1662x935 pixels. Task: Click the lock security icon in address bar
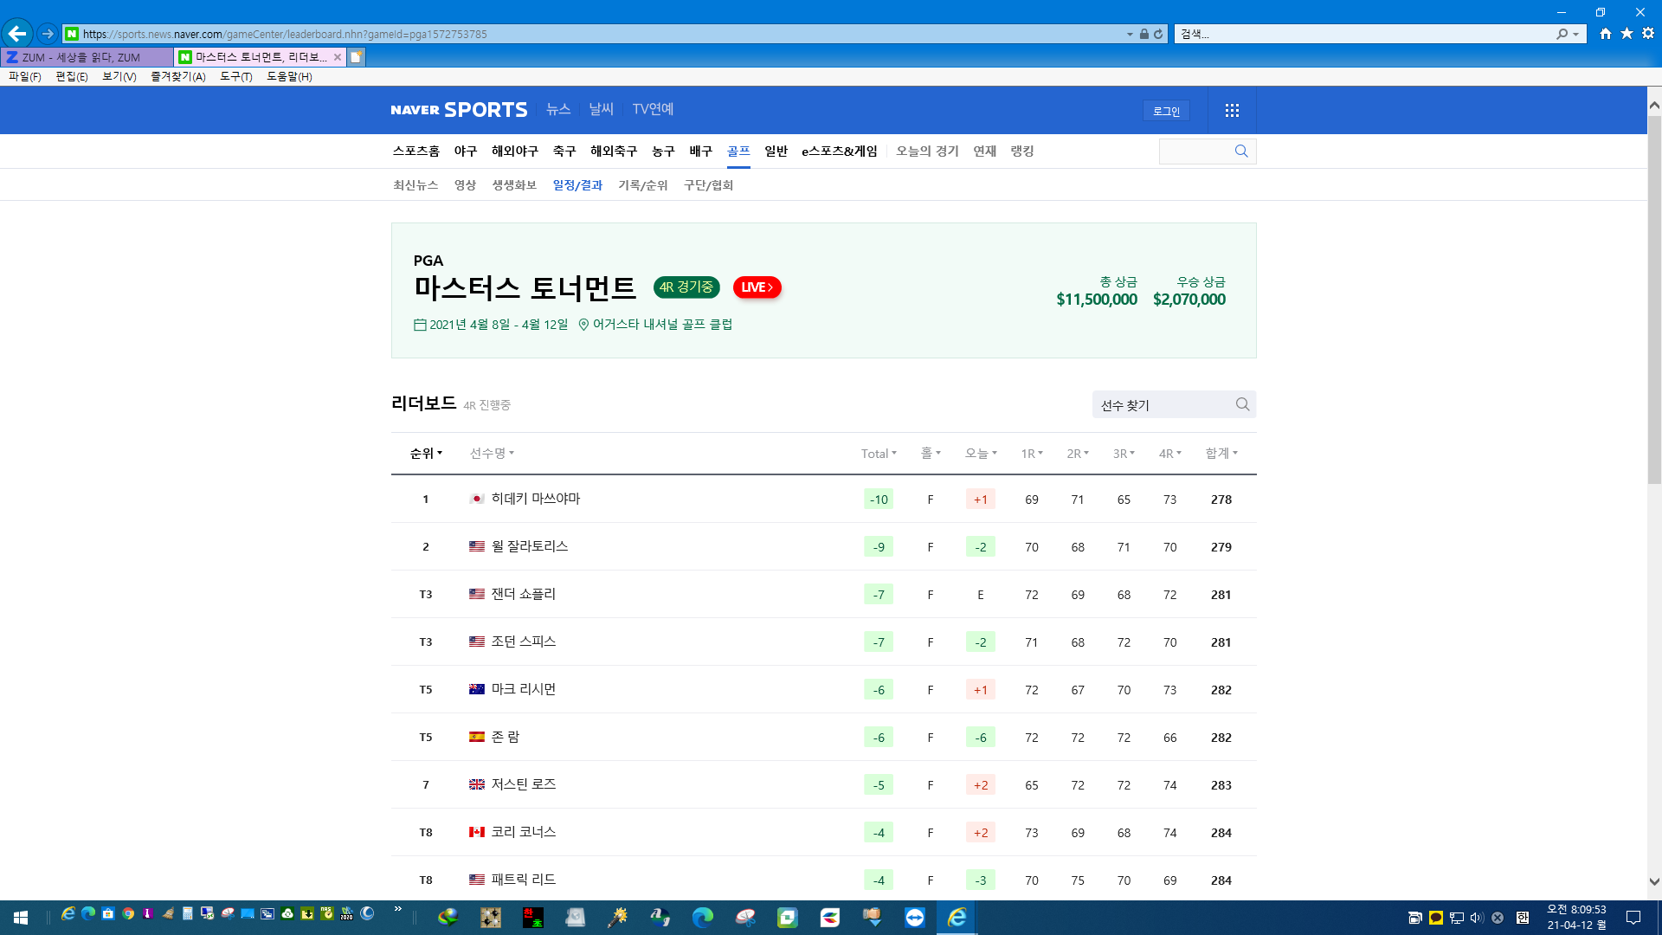(x=1144, y=34)
